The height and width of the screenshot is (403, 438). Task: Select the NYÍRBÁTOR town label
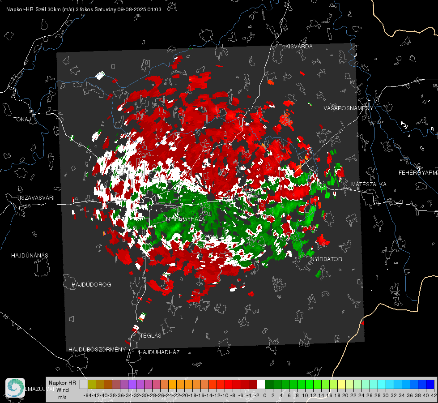(326, 259)
